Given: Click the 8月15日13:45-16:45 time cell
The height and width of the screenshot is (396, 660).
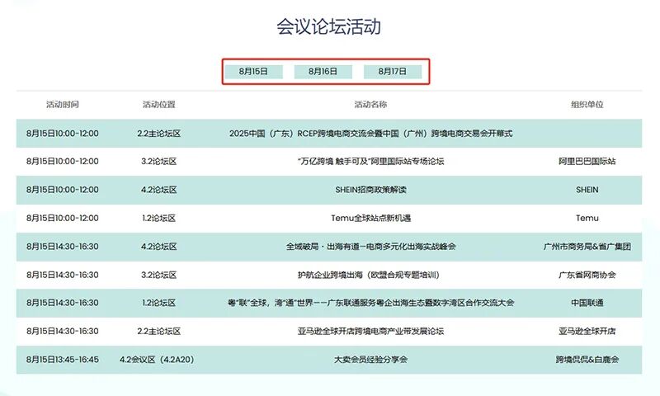Looking at the screenshot, I should point(63,360).
